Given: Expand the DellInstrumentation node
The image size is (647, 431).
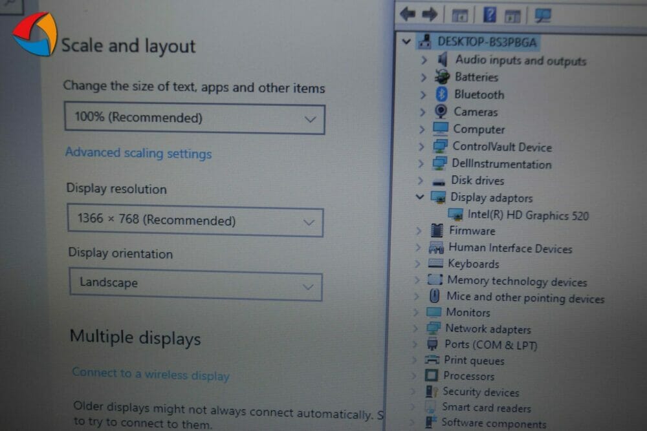Looking at the screenshot, I should (421, 163).
